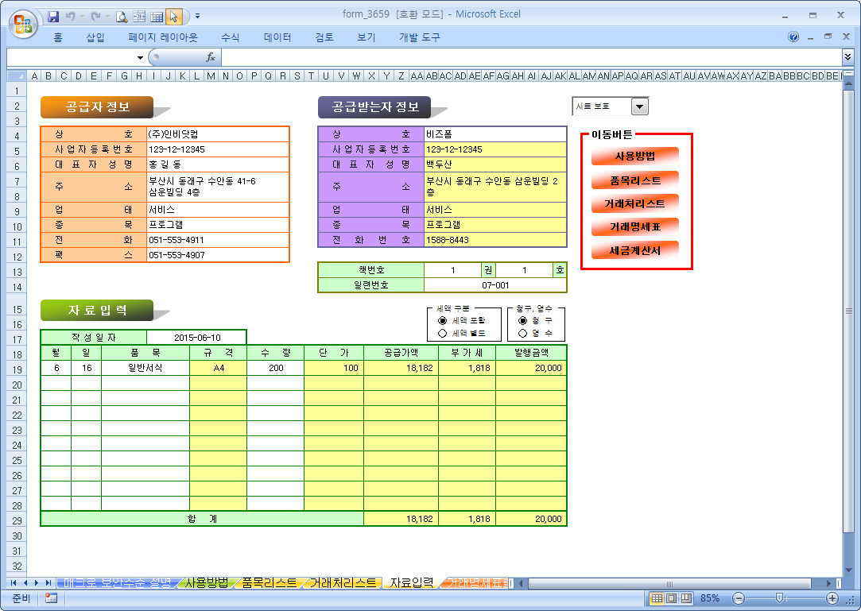Select the 세액 별도 radio button
The height and width of the screenshot is (611, 861).
(442, 334)
